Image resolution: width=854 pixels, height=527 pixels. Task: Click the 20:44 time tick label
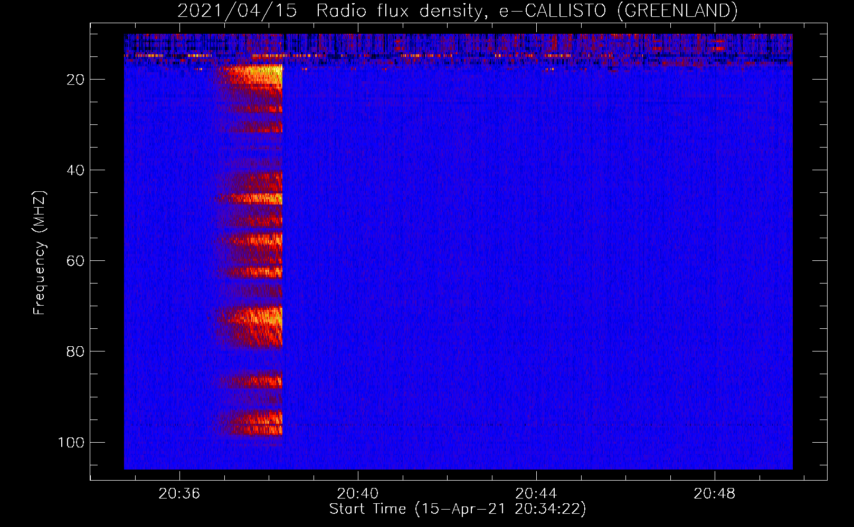536,494
